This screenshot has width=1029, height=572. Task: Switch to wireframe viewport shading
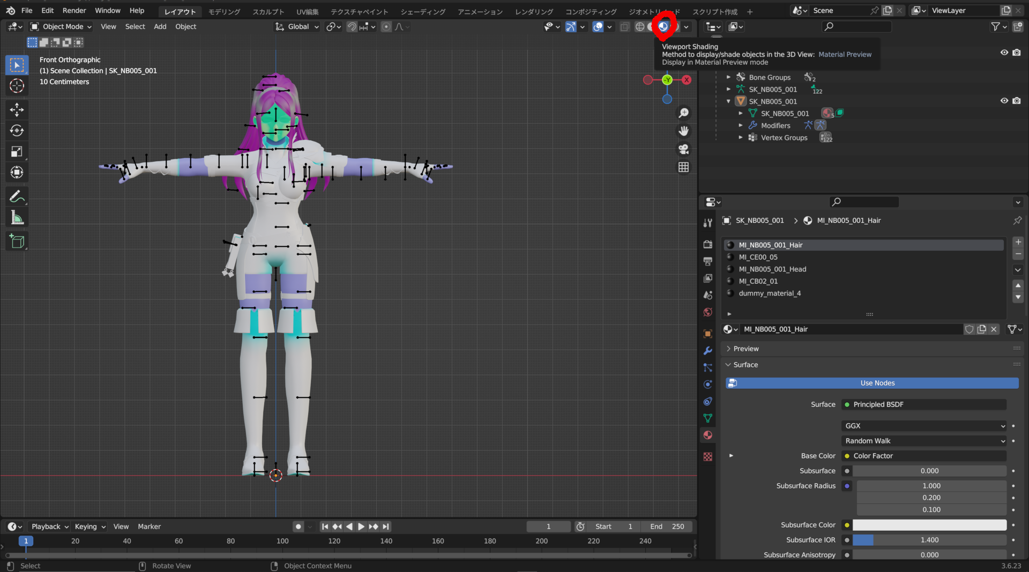(x=640, y=27)
